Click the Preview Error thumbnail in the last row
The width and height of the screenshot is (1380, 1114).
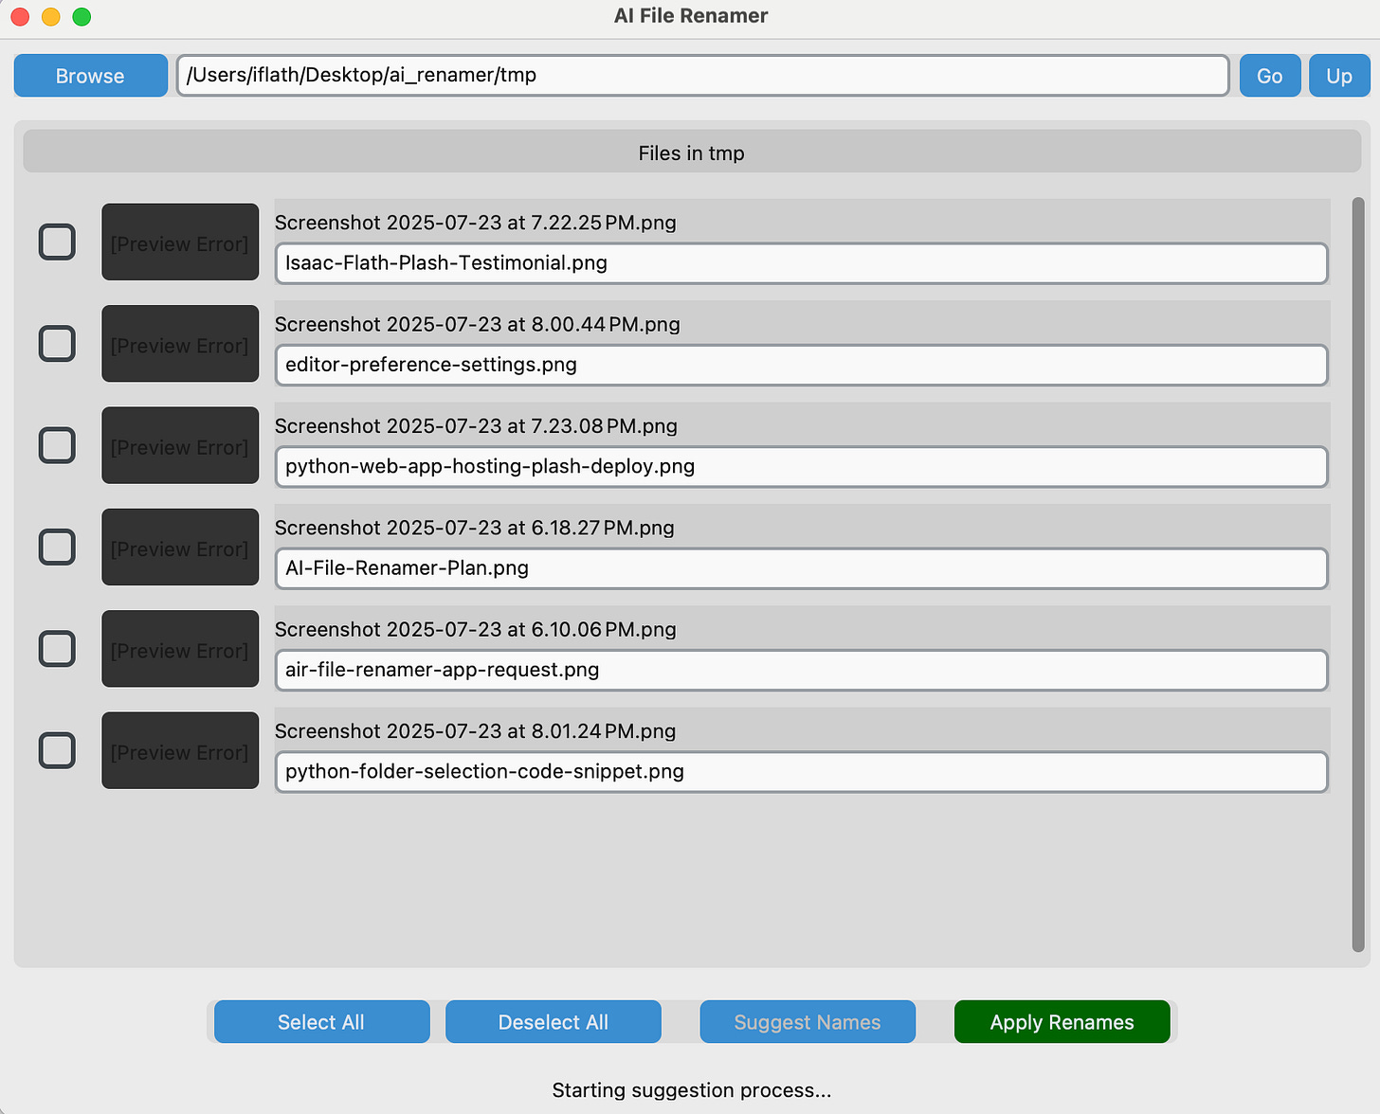(179, 750)
